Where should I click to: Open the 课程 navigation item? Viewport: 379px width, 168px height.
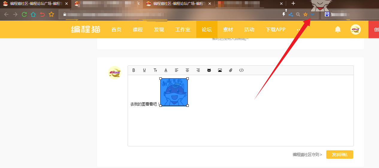[x=138, y=29]
